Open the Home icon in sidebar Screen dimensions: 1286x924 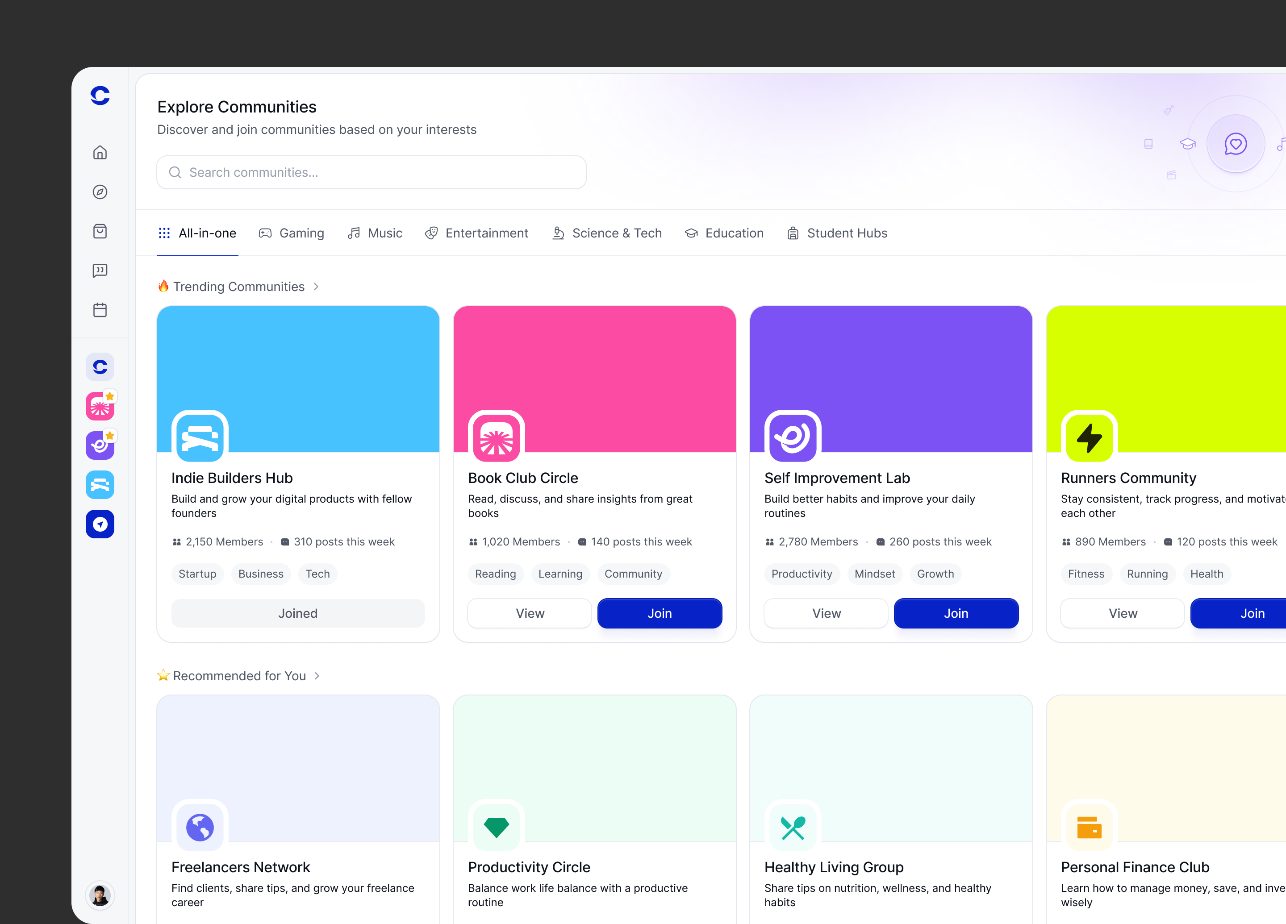coord(100,153)
